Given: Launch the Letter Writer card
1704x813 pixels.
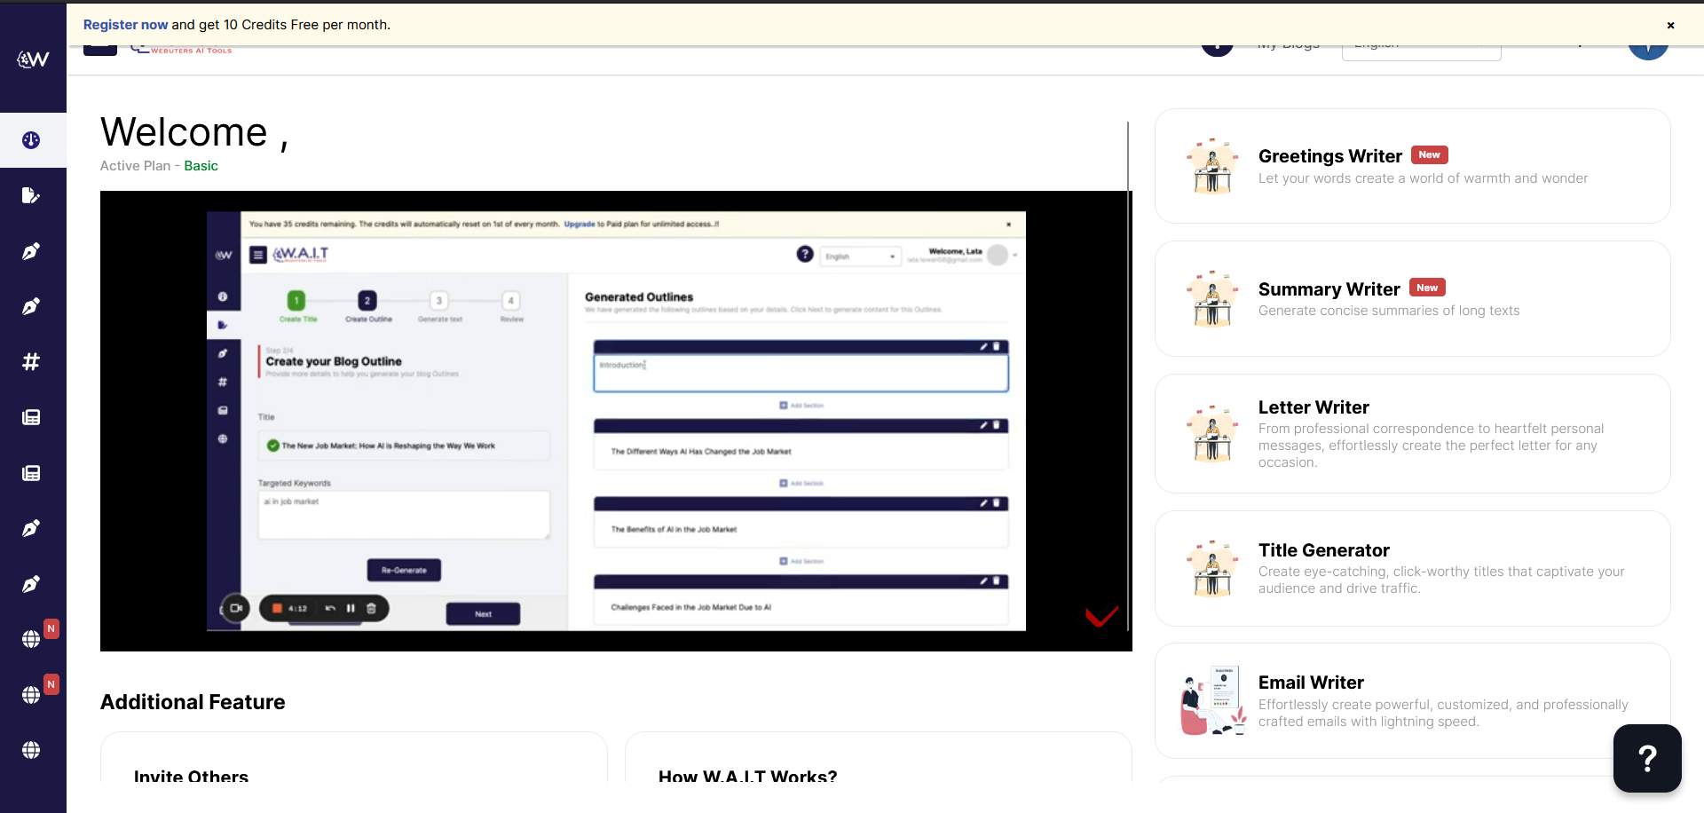Looking at the screenshot, I should point(1411,434).
